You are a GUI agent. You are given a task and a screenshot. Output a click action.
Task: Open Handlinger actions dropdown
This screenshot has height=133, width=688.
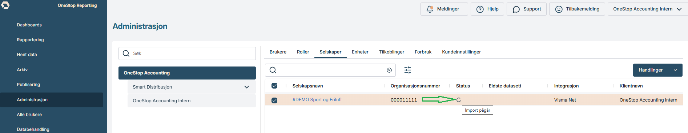(657, 70)
